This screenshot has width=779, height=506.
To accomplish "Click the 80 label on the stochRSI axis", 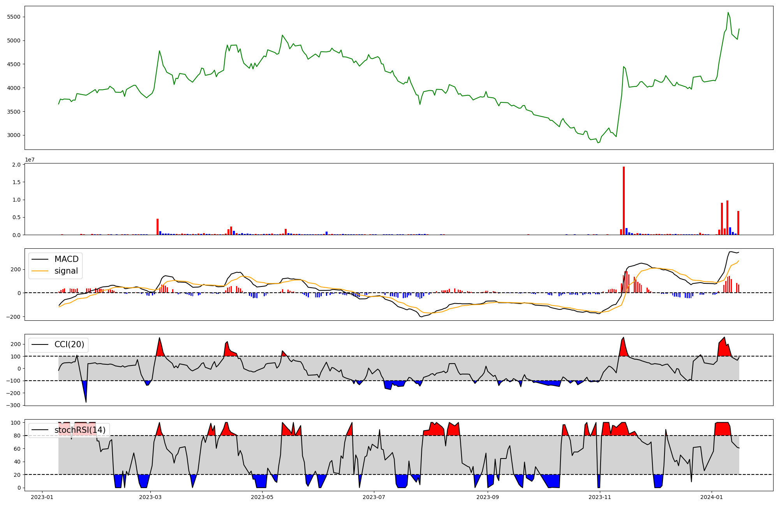I will tap(16, 436).
